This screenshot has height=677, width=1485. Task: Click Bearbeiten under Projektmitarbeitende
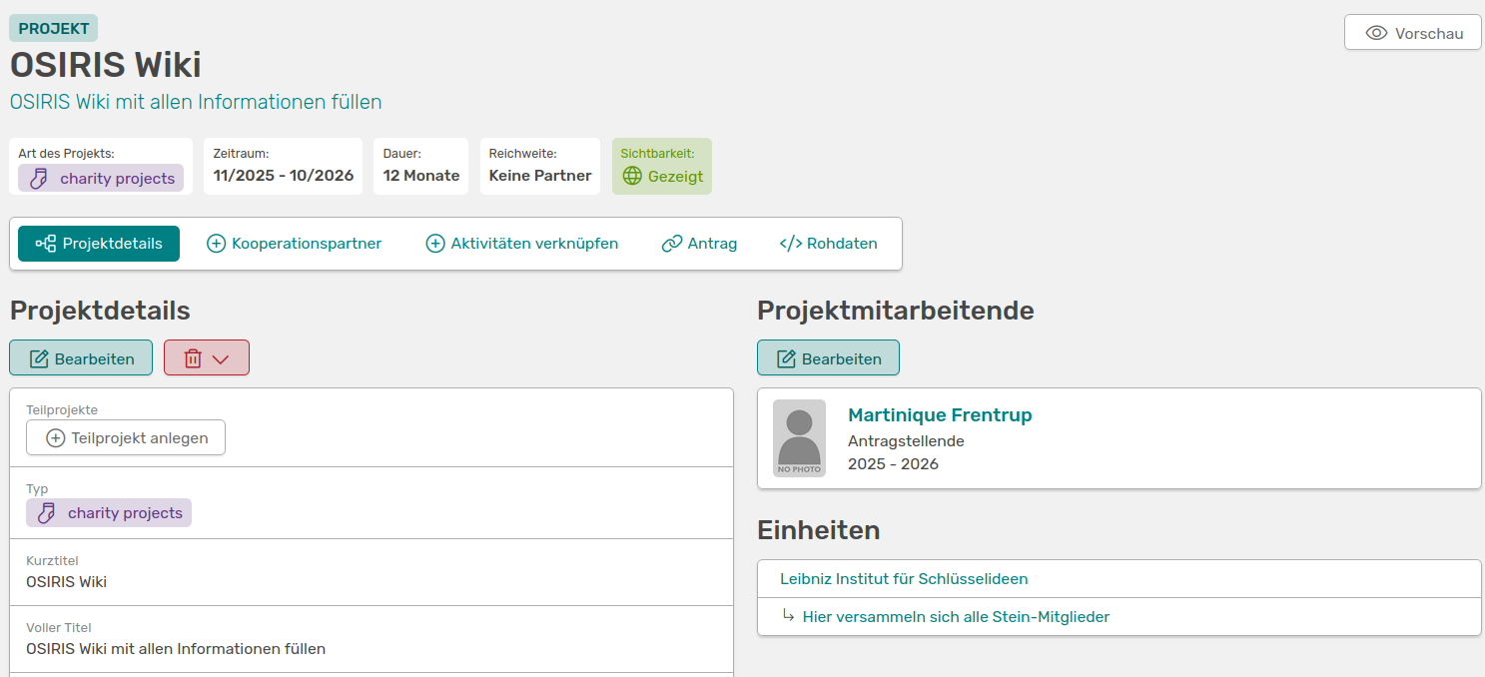828,358
